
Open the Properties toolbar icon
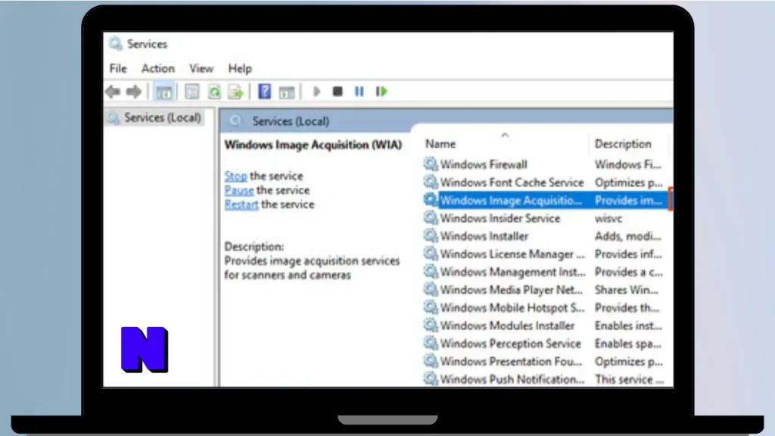pos(191,92)
